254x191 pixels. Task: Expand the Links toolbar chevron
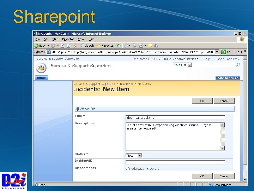coord(245,51)
